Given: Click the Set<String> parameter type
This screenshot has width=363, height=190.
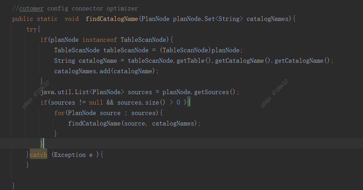Looking at the screenshot, I should click(224, 19).
